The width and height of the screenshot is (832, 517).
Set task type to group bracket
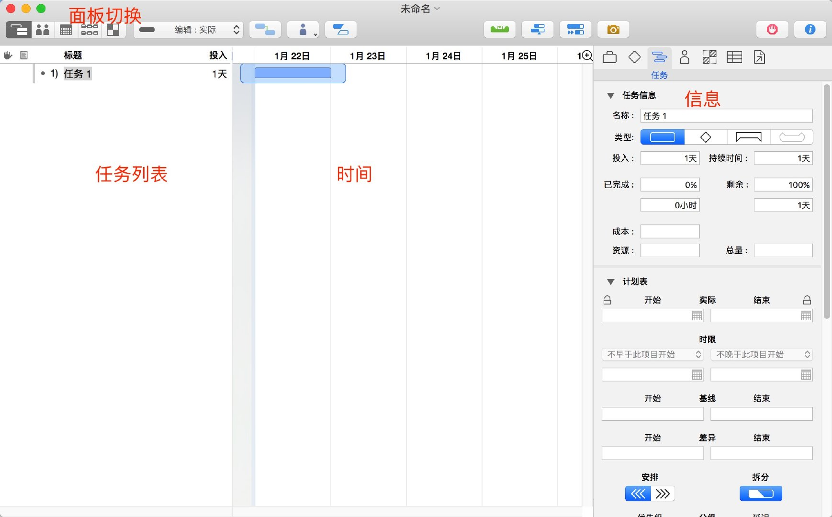point(749,137)
